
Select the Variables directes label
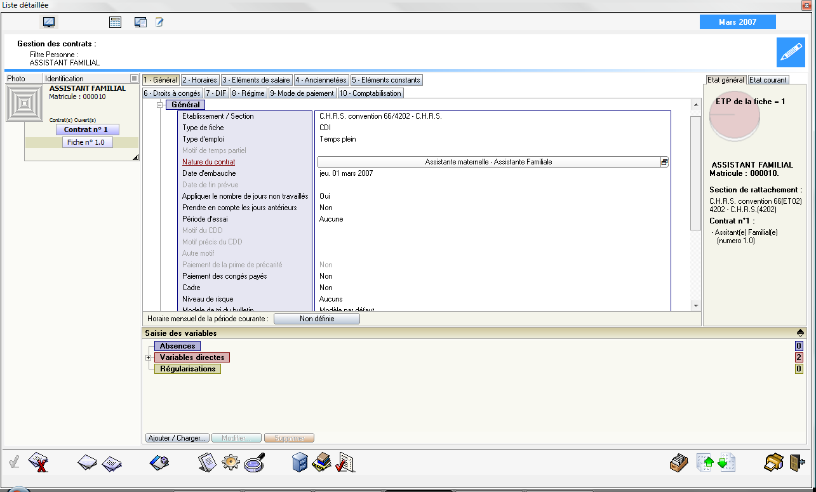192,357
